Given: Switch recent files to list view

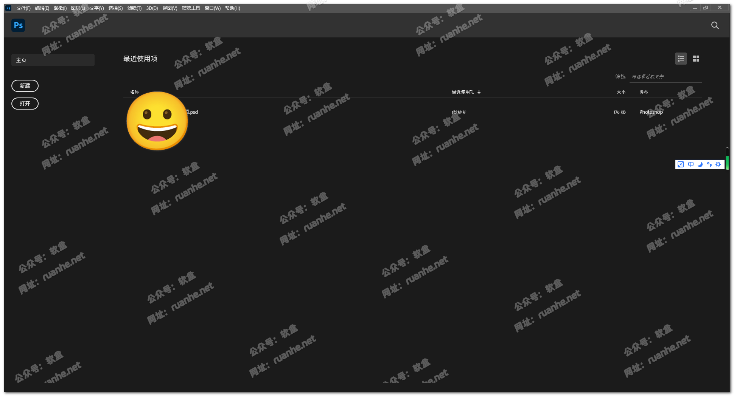Looking at the screenshot, I should (x=681, y=59).
